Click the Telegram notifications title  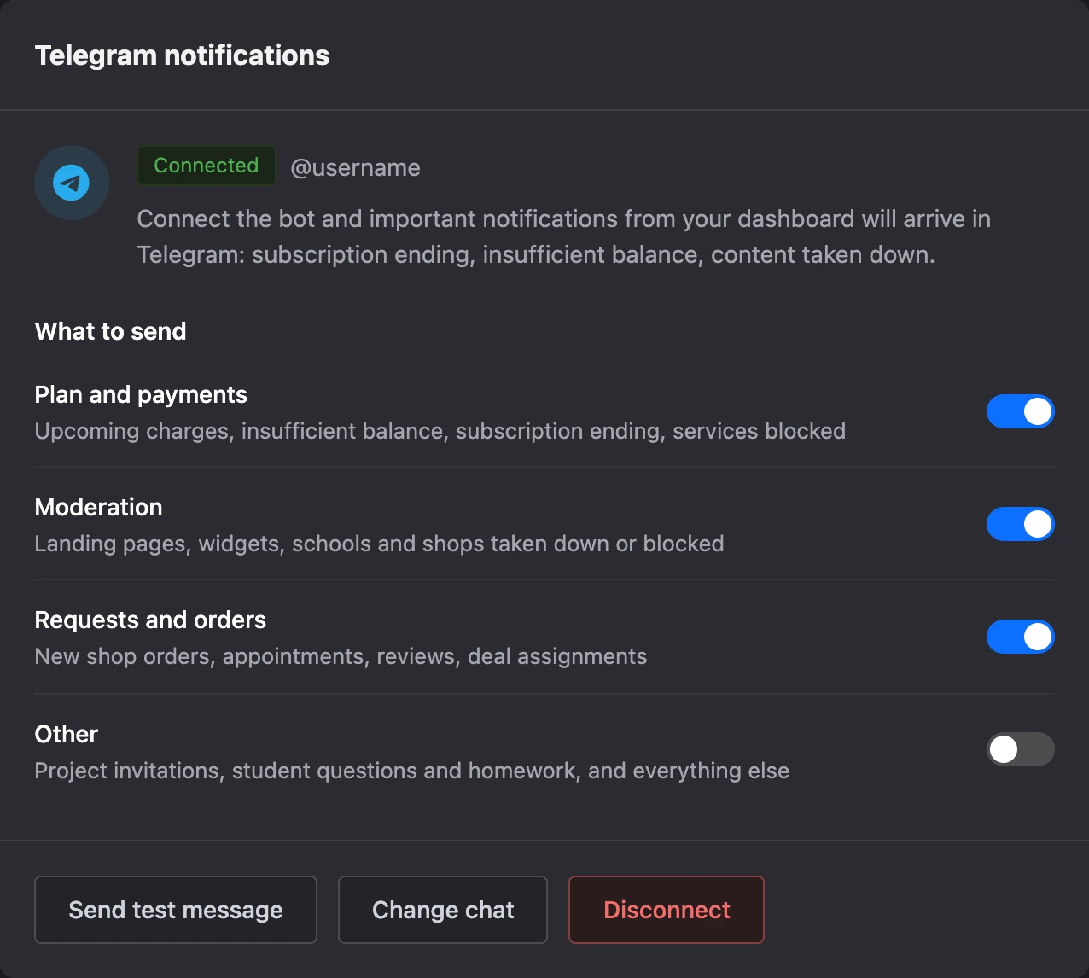tap(182, 55)
